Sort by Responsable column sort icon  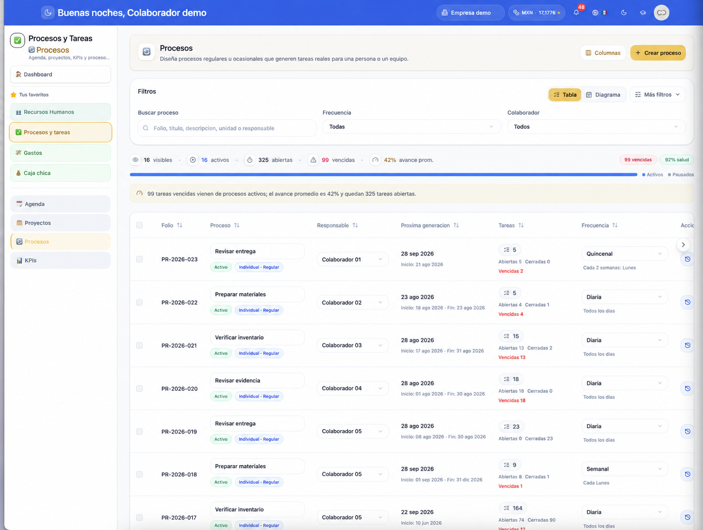[355, 225]
